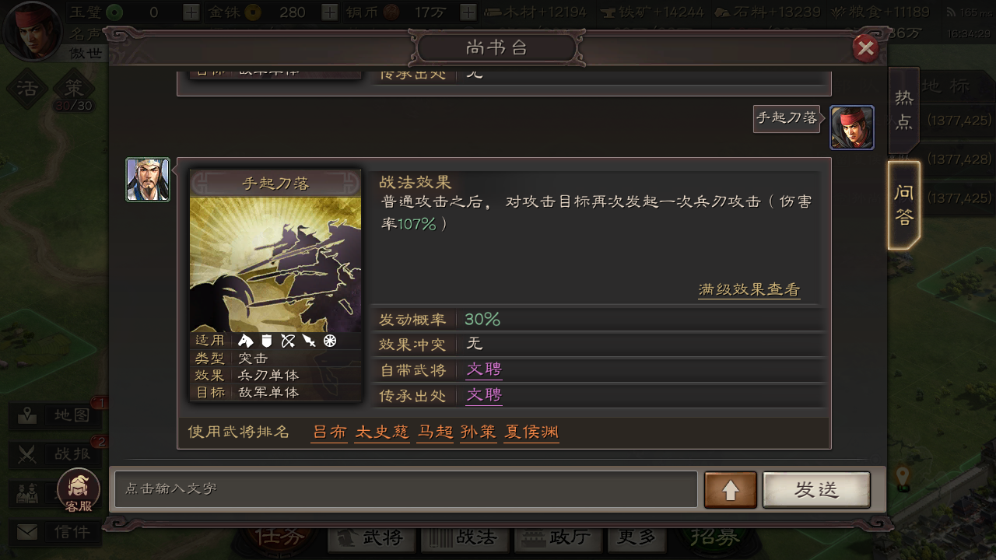Select 马超 from the ranking list

(x=435, y=432)
